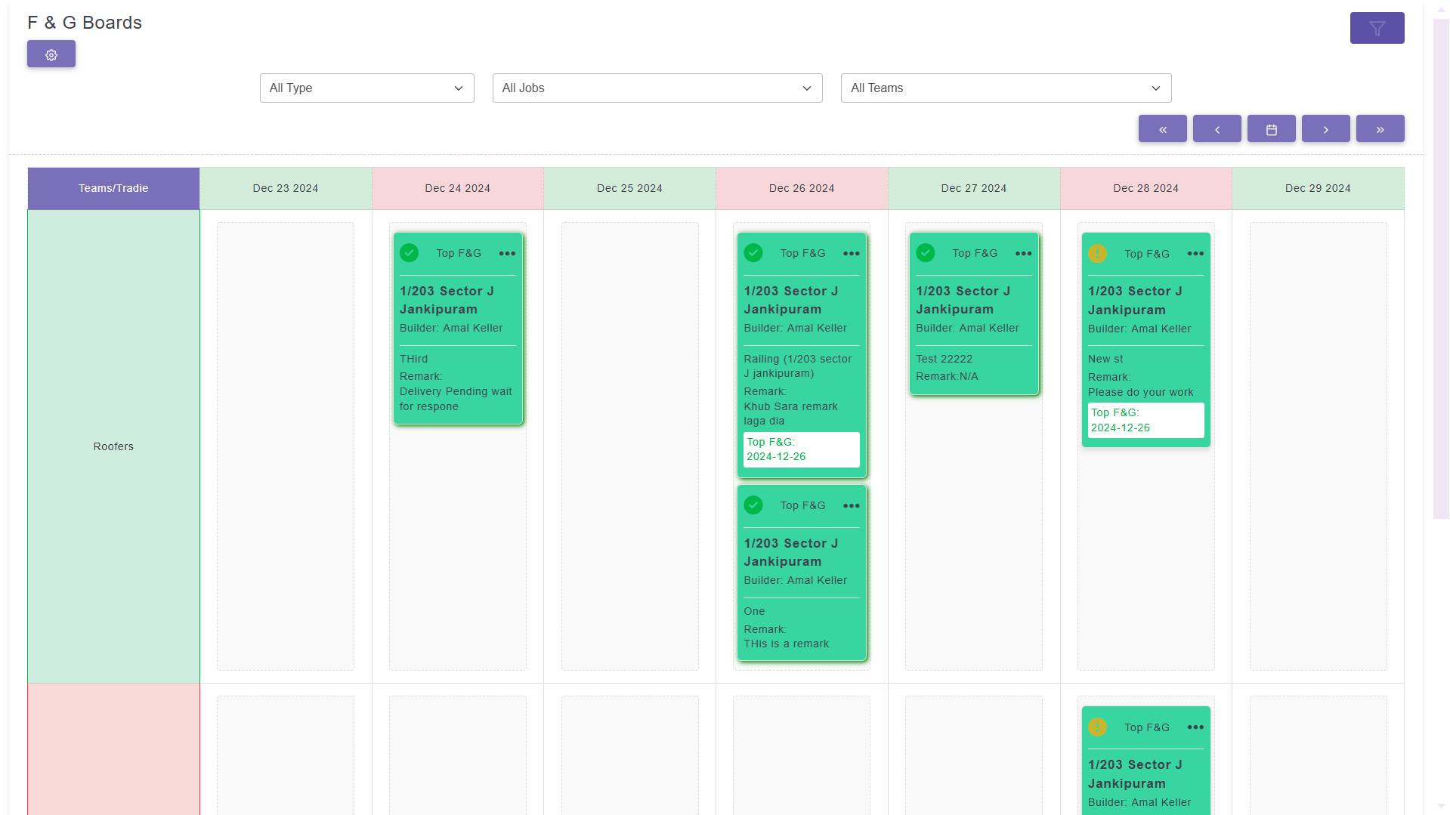Jump forward with double right arrow button
This screenshot has height=815, width=1450.
pyautogui.click(x=1380, y=129)
